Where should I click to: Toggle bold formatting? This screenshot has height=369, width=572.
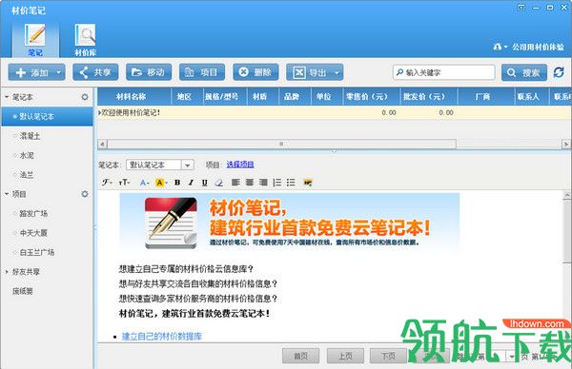pos(177,183)
